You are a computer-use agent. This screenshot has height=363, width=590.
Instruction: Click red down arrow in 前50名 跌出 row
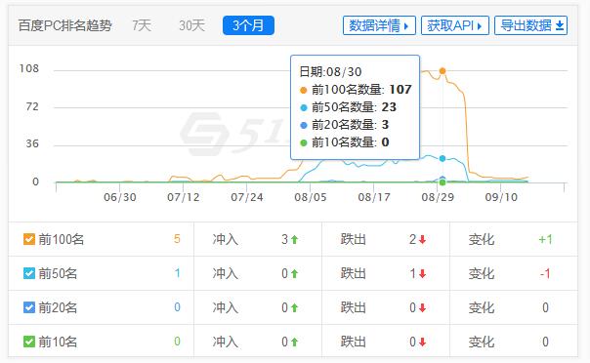422,273
